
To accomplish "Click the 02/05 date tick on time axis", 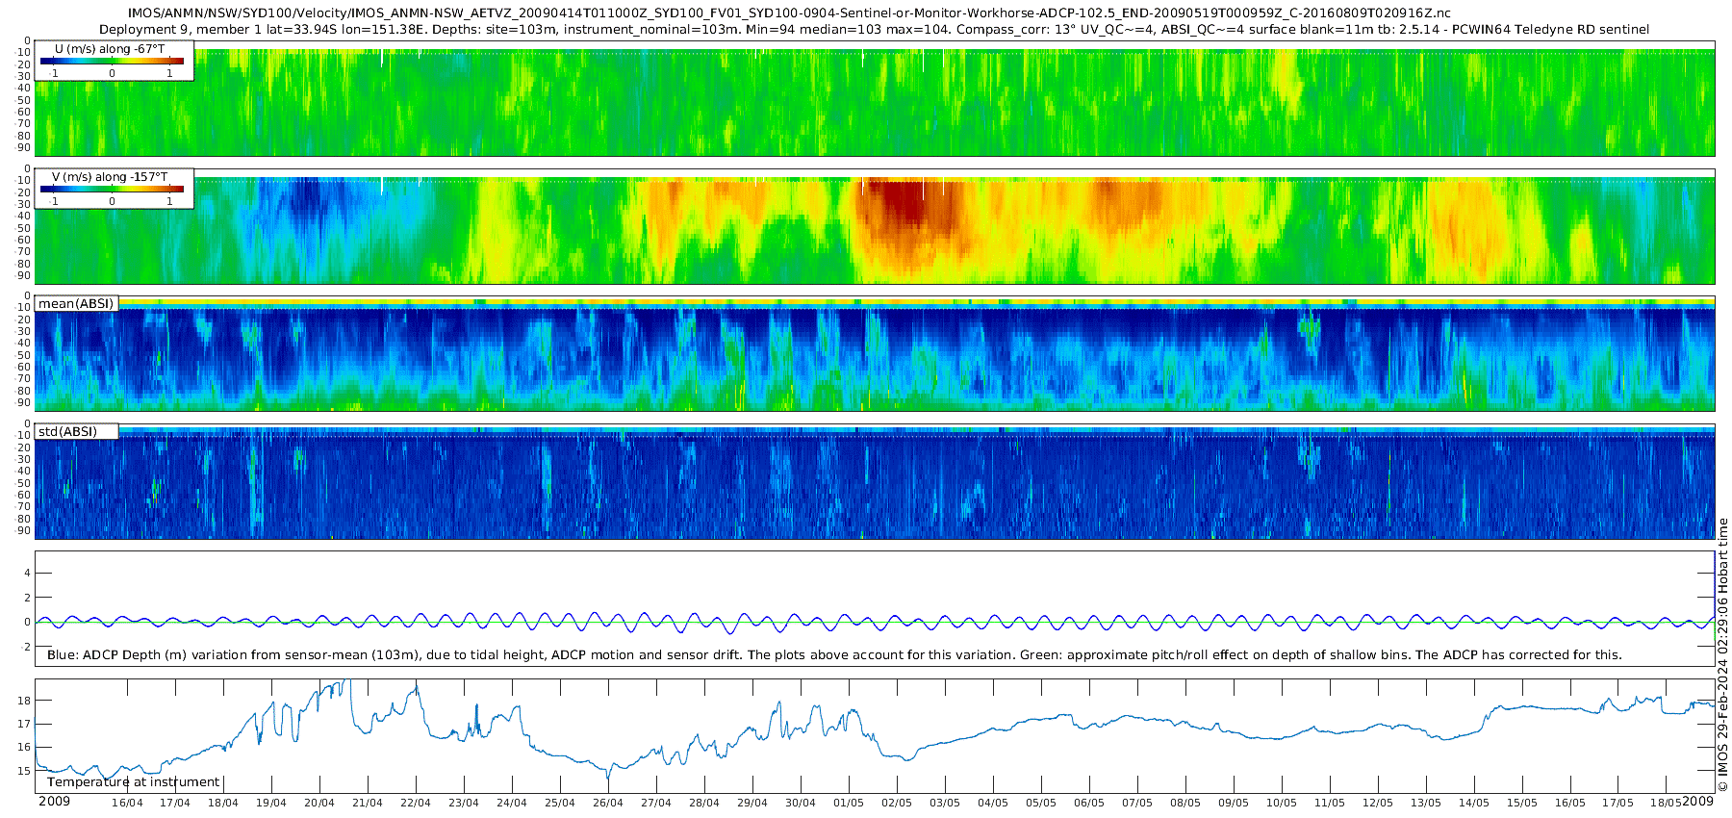I will [897, 803].
